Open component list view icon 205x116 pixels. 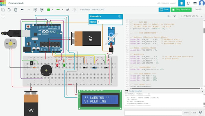coord(195,3)
